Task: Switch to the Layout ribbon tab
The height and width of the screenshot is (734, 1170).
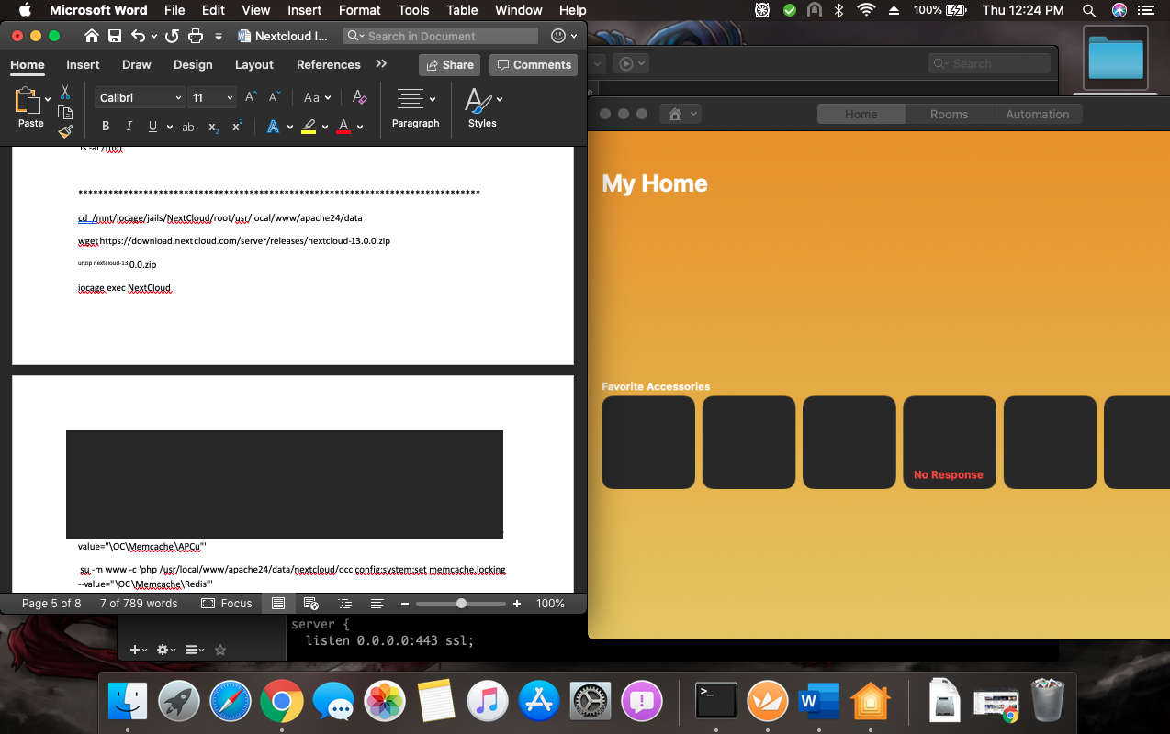Action: click(254, 64)
